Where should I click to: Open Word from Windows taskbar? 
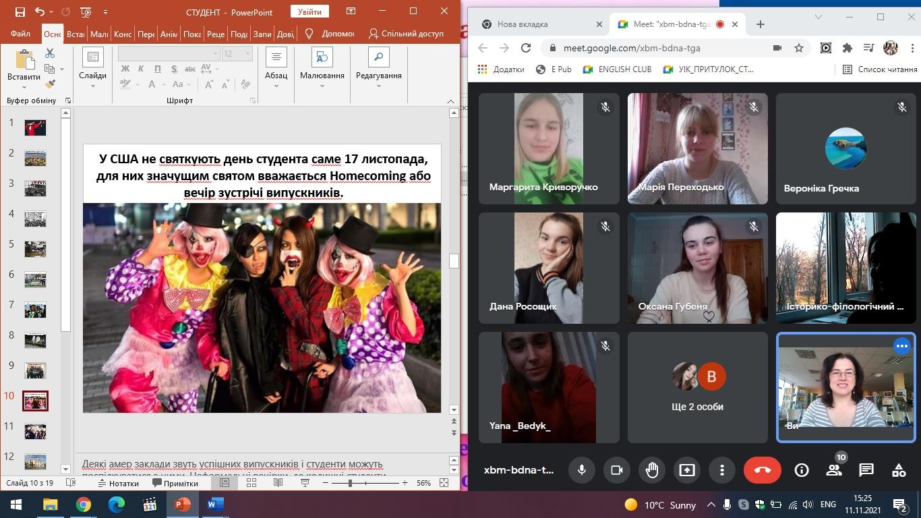pyautogui.click(x=215, y=505)
